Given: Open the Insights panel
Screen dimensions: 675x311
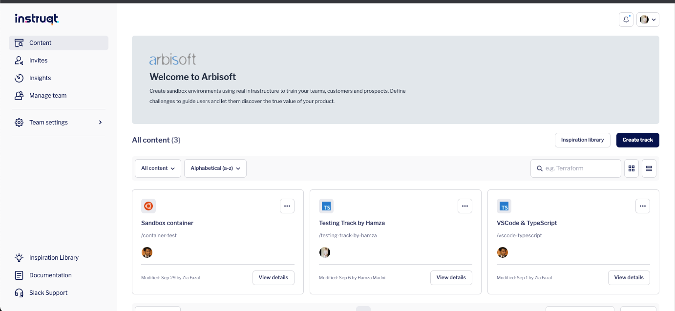Looking at the screenshot, I should [x=39, y=78].
